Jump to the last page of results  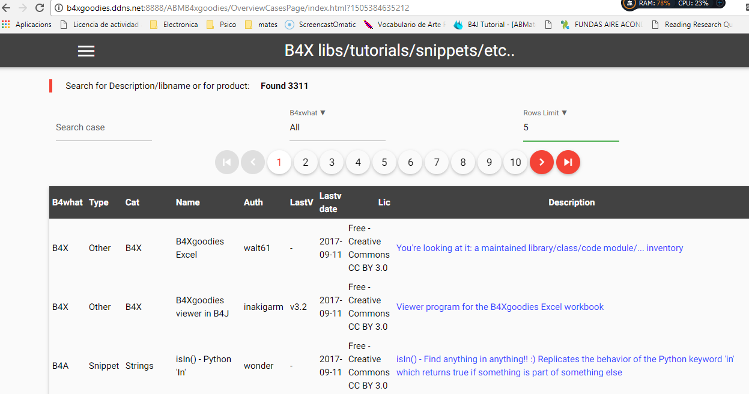click(568, 162)
